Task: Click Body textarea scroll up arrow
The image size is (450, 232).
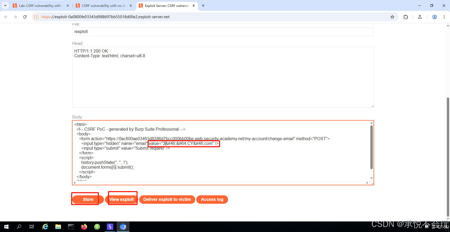Action: tap(371, 123)
